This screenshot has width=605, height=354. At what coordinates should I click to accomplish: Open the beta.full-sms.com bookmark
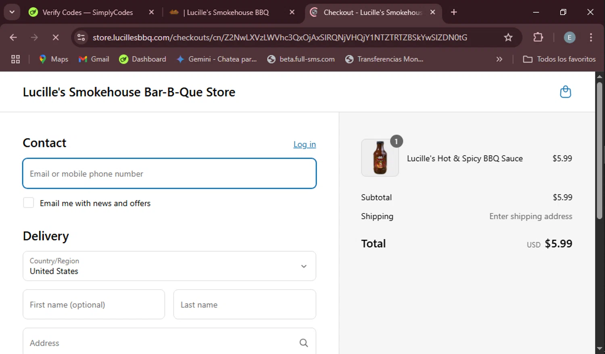tap(301, 59)
